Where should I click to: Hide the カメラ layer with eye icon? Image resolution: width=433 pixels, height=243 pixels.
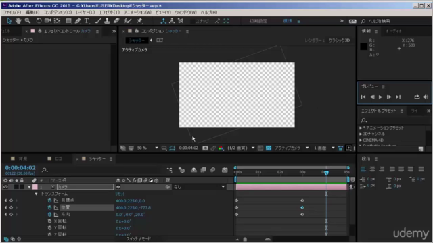[5, 187]
